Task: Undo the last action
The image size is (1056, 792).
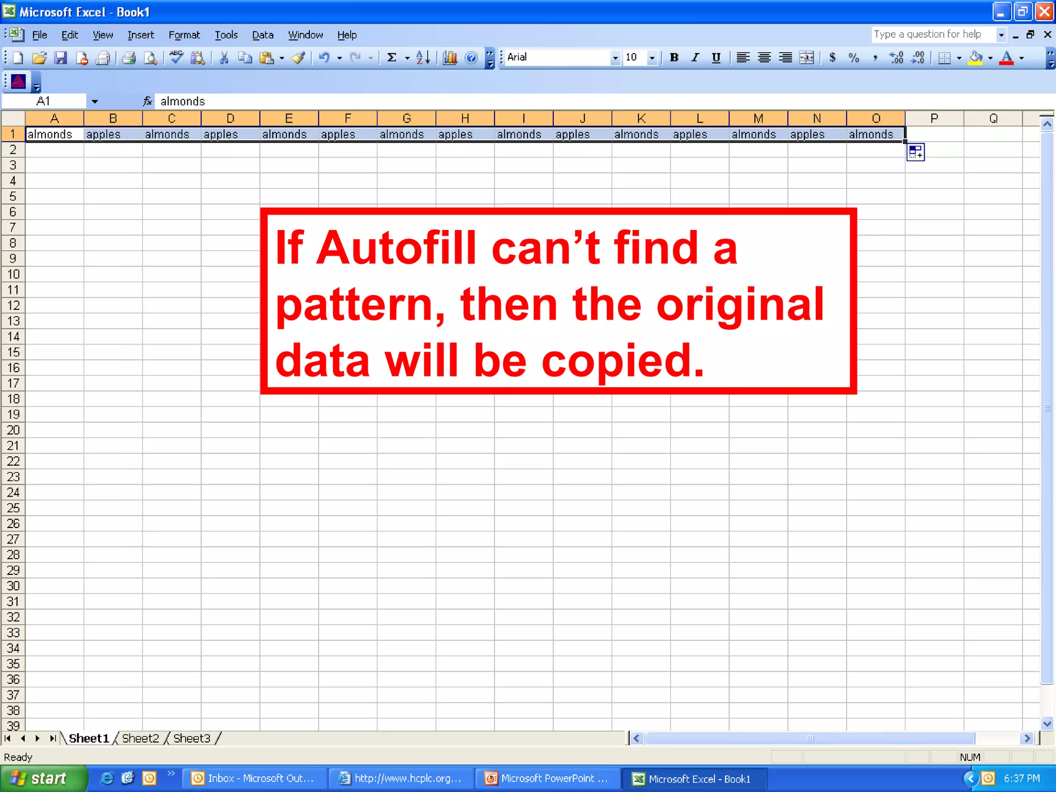Action: pos(324,58)
